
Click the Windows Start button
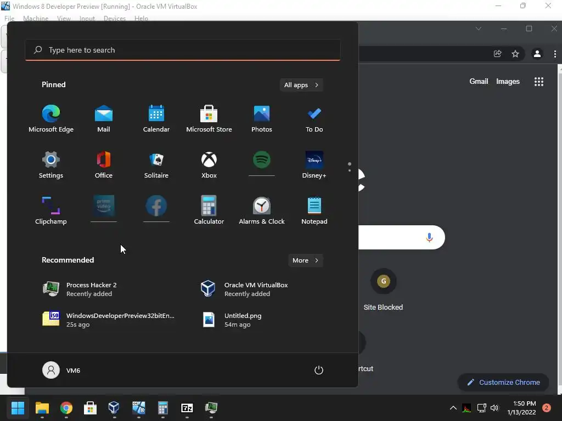[x=18, y=407]
